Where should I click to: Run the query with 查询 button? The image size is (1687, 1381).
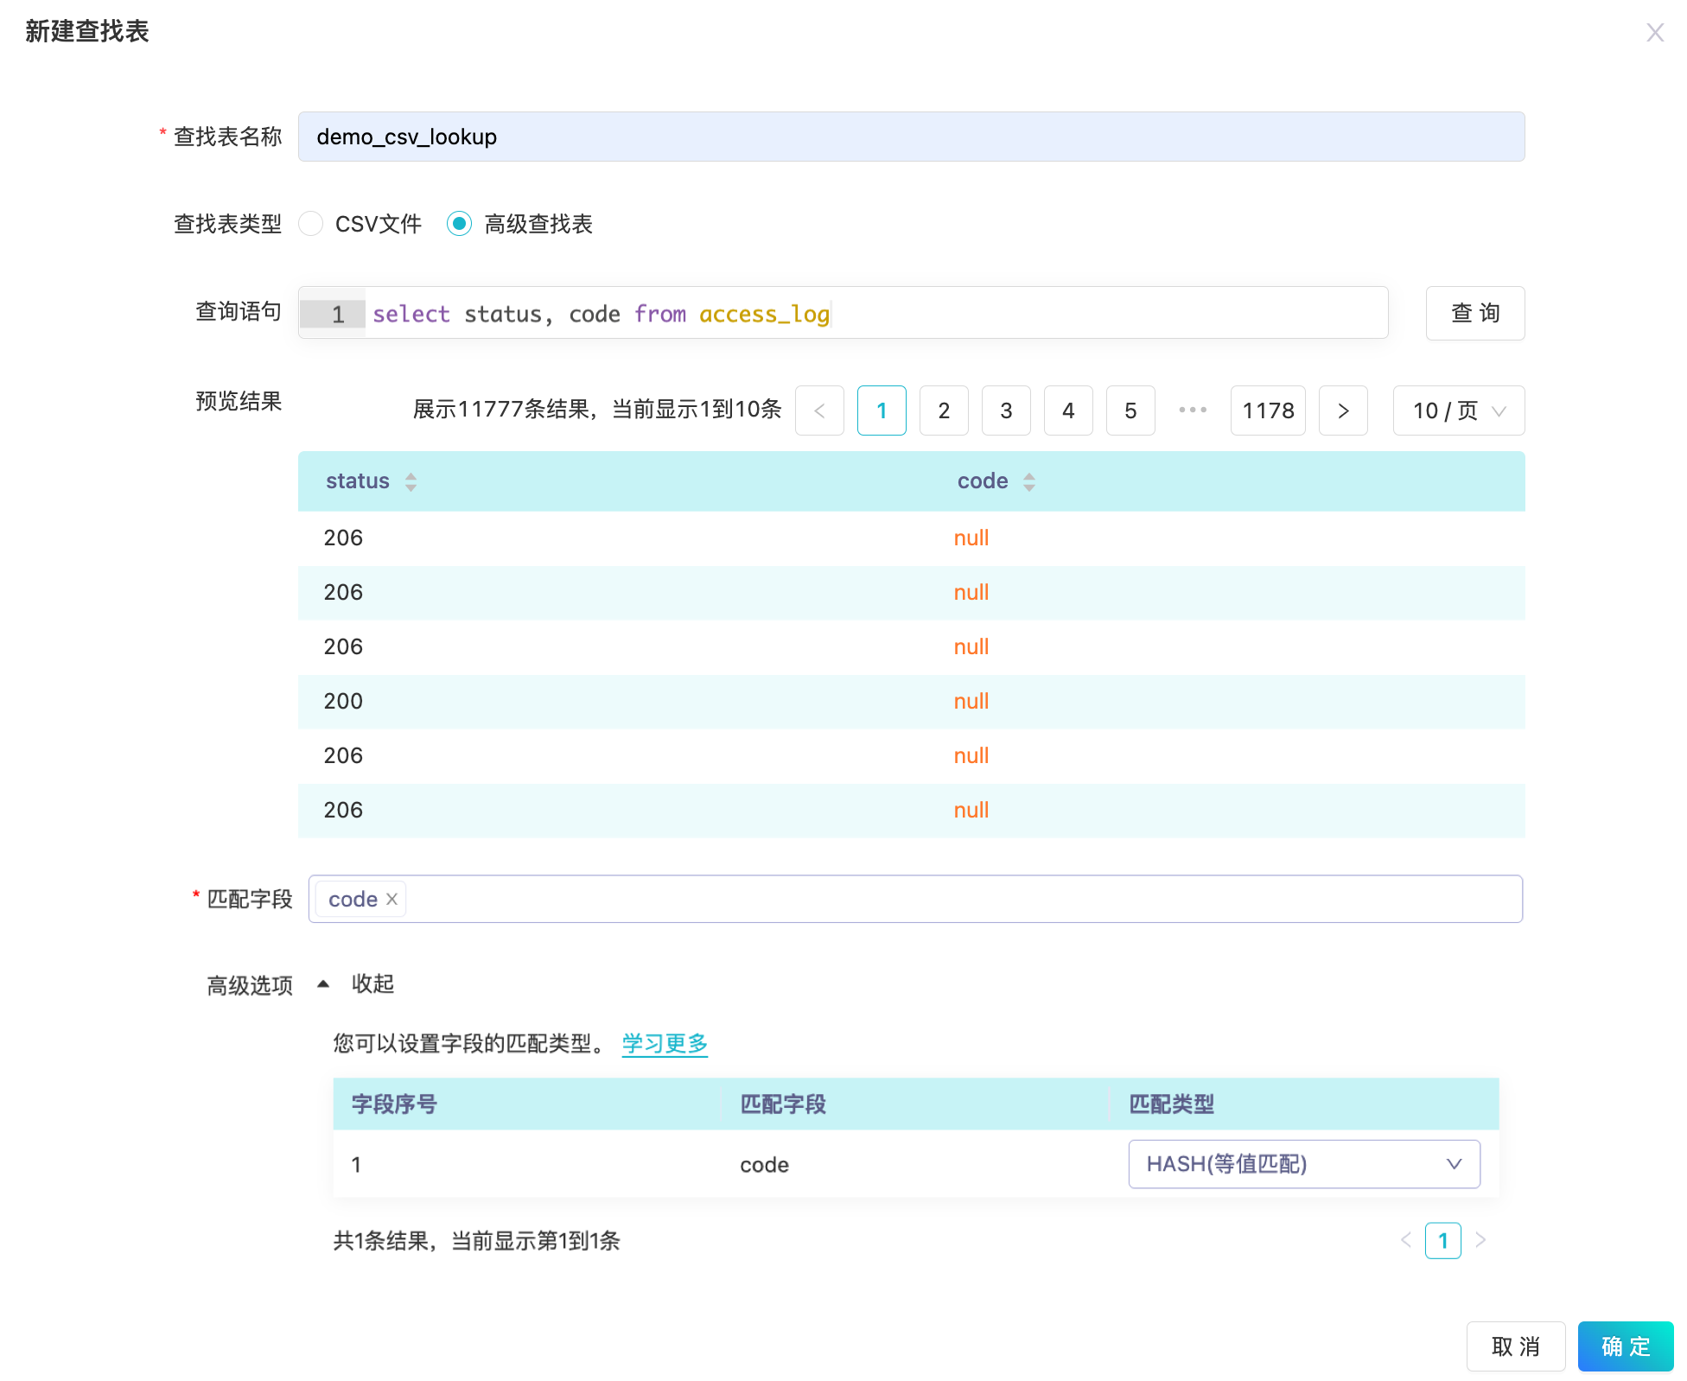(x=1474, y=313)
